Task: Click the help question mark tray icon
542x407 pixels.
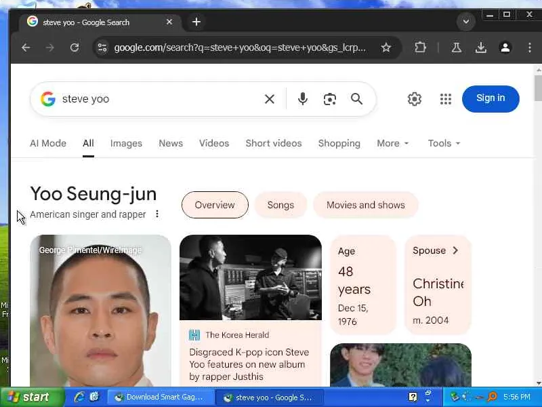Action: 413,397
